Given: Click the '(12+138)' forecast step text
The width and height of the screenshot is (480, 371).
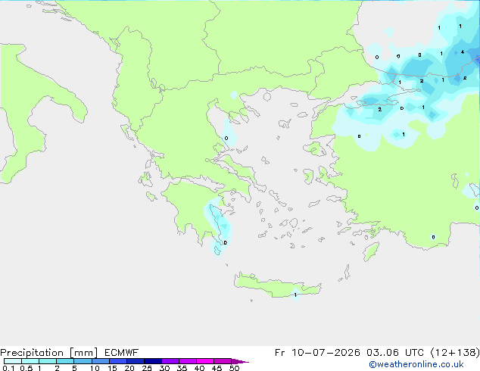Looking at the screenshot, I should pyautogui.click(x=455, y=353).
